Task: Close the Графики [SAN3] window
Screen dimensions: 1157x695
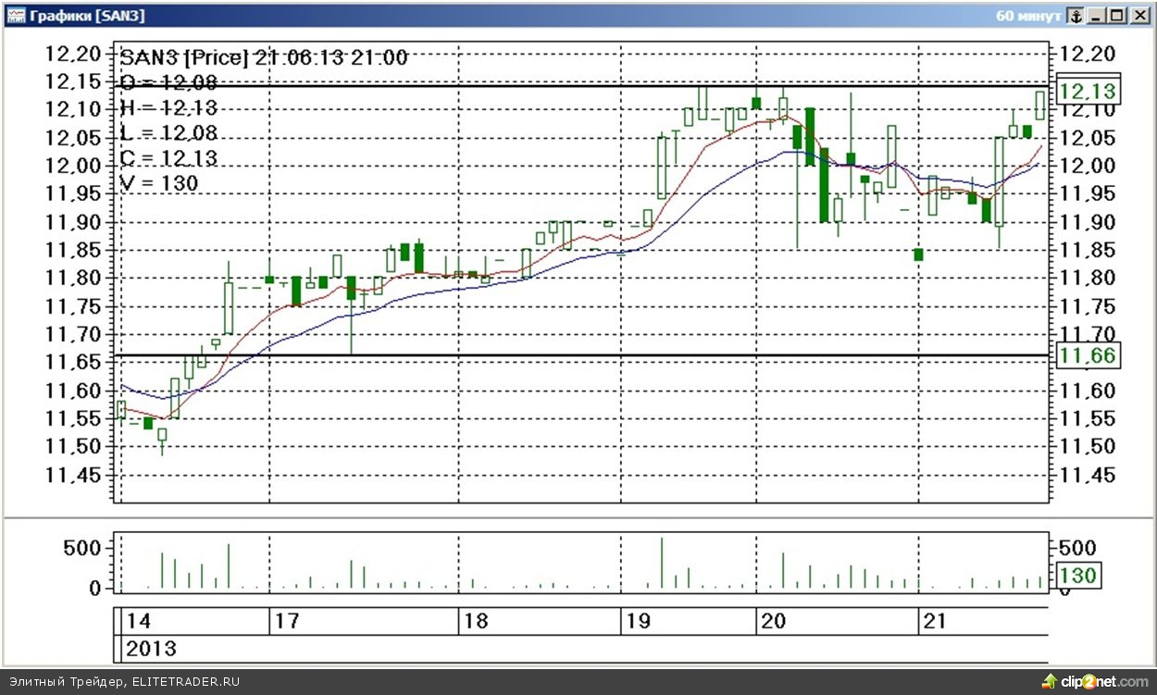Action: (1139, 16)
